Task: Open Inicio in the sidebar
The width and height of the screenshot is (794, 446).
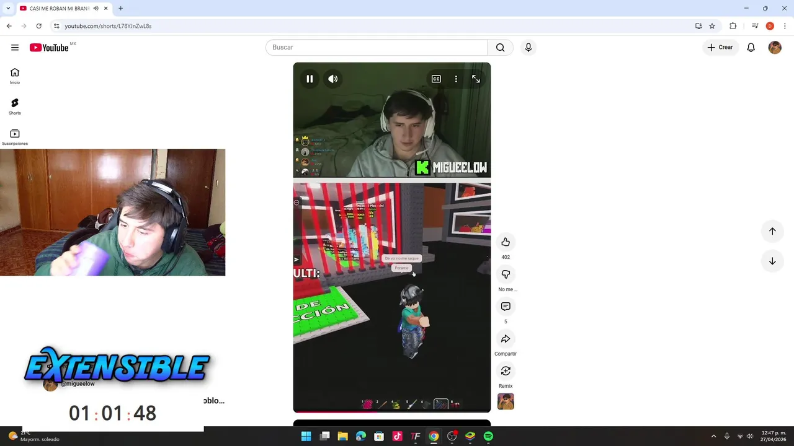Action: tap(15, 76)
